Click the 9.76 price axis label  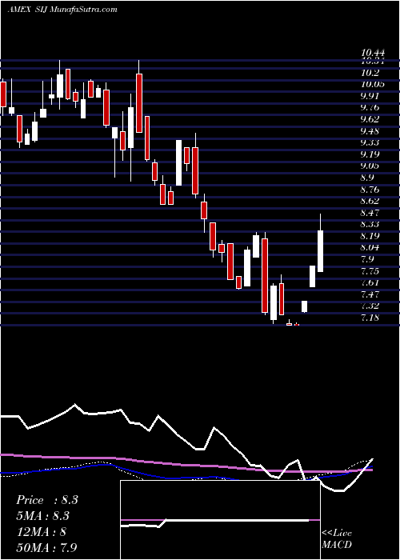click(x=371, y=108)
